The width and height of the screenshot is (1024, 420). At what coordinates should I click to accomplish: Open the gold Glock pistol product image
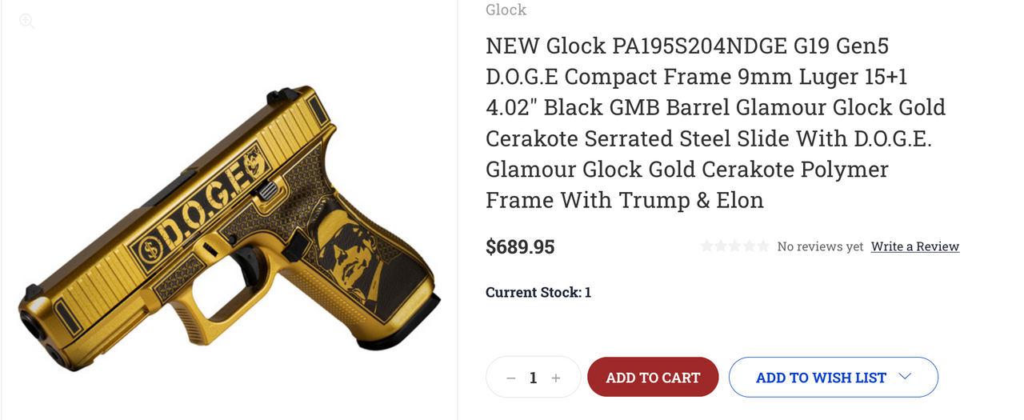point(230,228)
